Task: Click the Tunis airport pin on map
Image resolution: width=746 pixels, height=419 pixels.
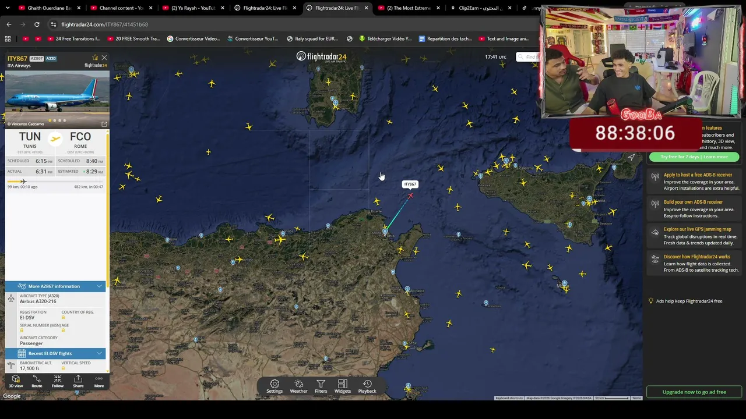Action: [385, 232]
